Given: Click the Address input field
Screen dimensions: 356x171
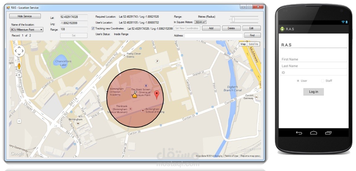Looking at the screenshot, I should [x=214, y=35].
